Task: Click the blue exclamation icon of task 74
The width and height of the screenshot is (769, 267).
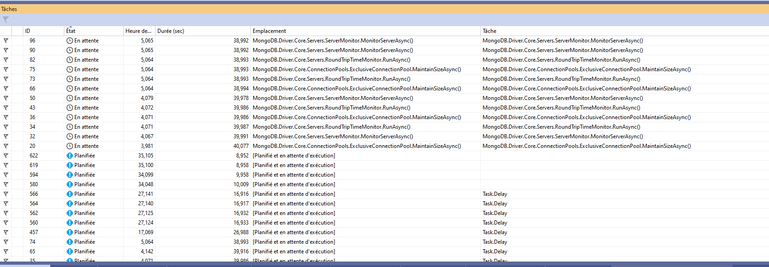Action: click(70, 242)
